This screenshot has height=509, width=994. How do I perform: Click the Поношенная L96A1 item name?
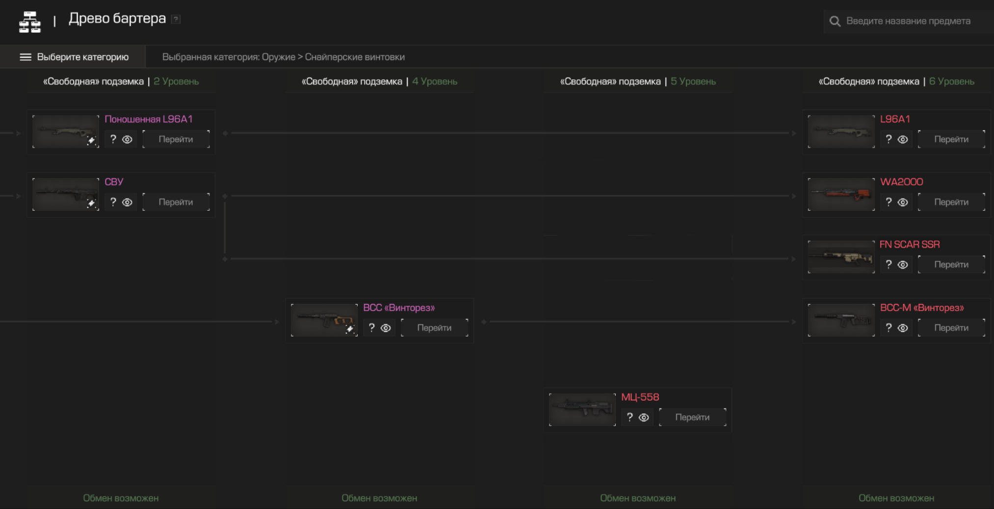[x=149, y=119]
